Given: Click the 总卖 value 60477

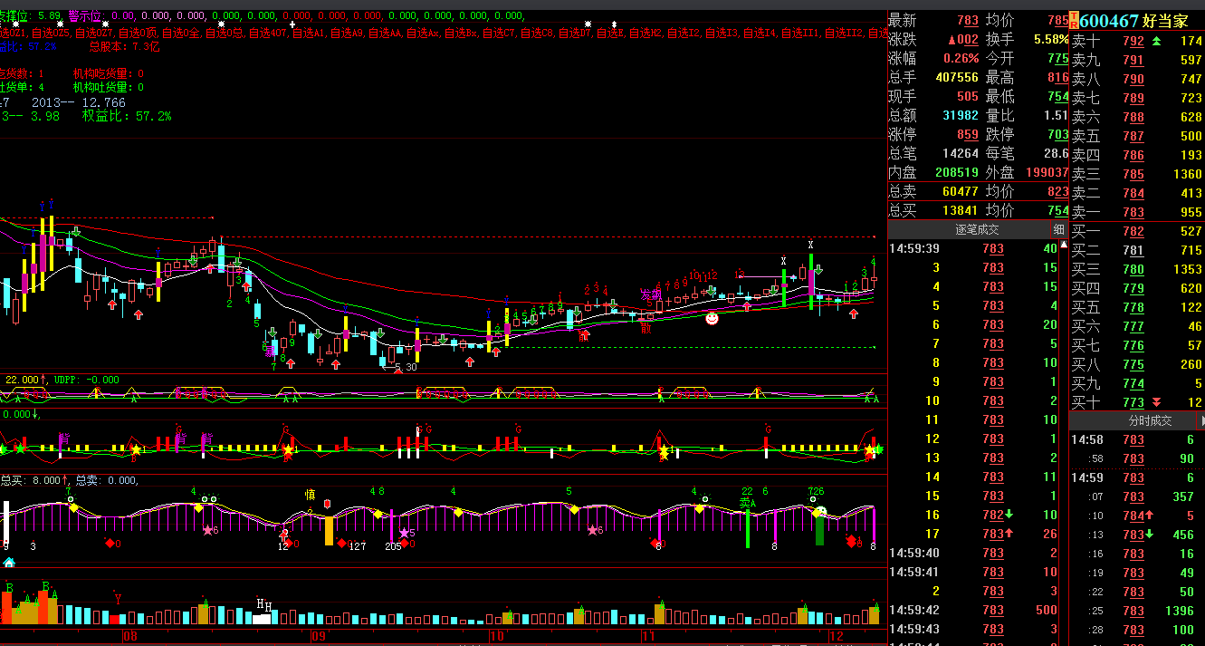Looking at the screenshot, I should (x=960, y=191).
